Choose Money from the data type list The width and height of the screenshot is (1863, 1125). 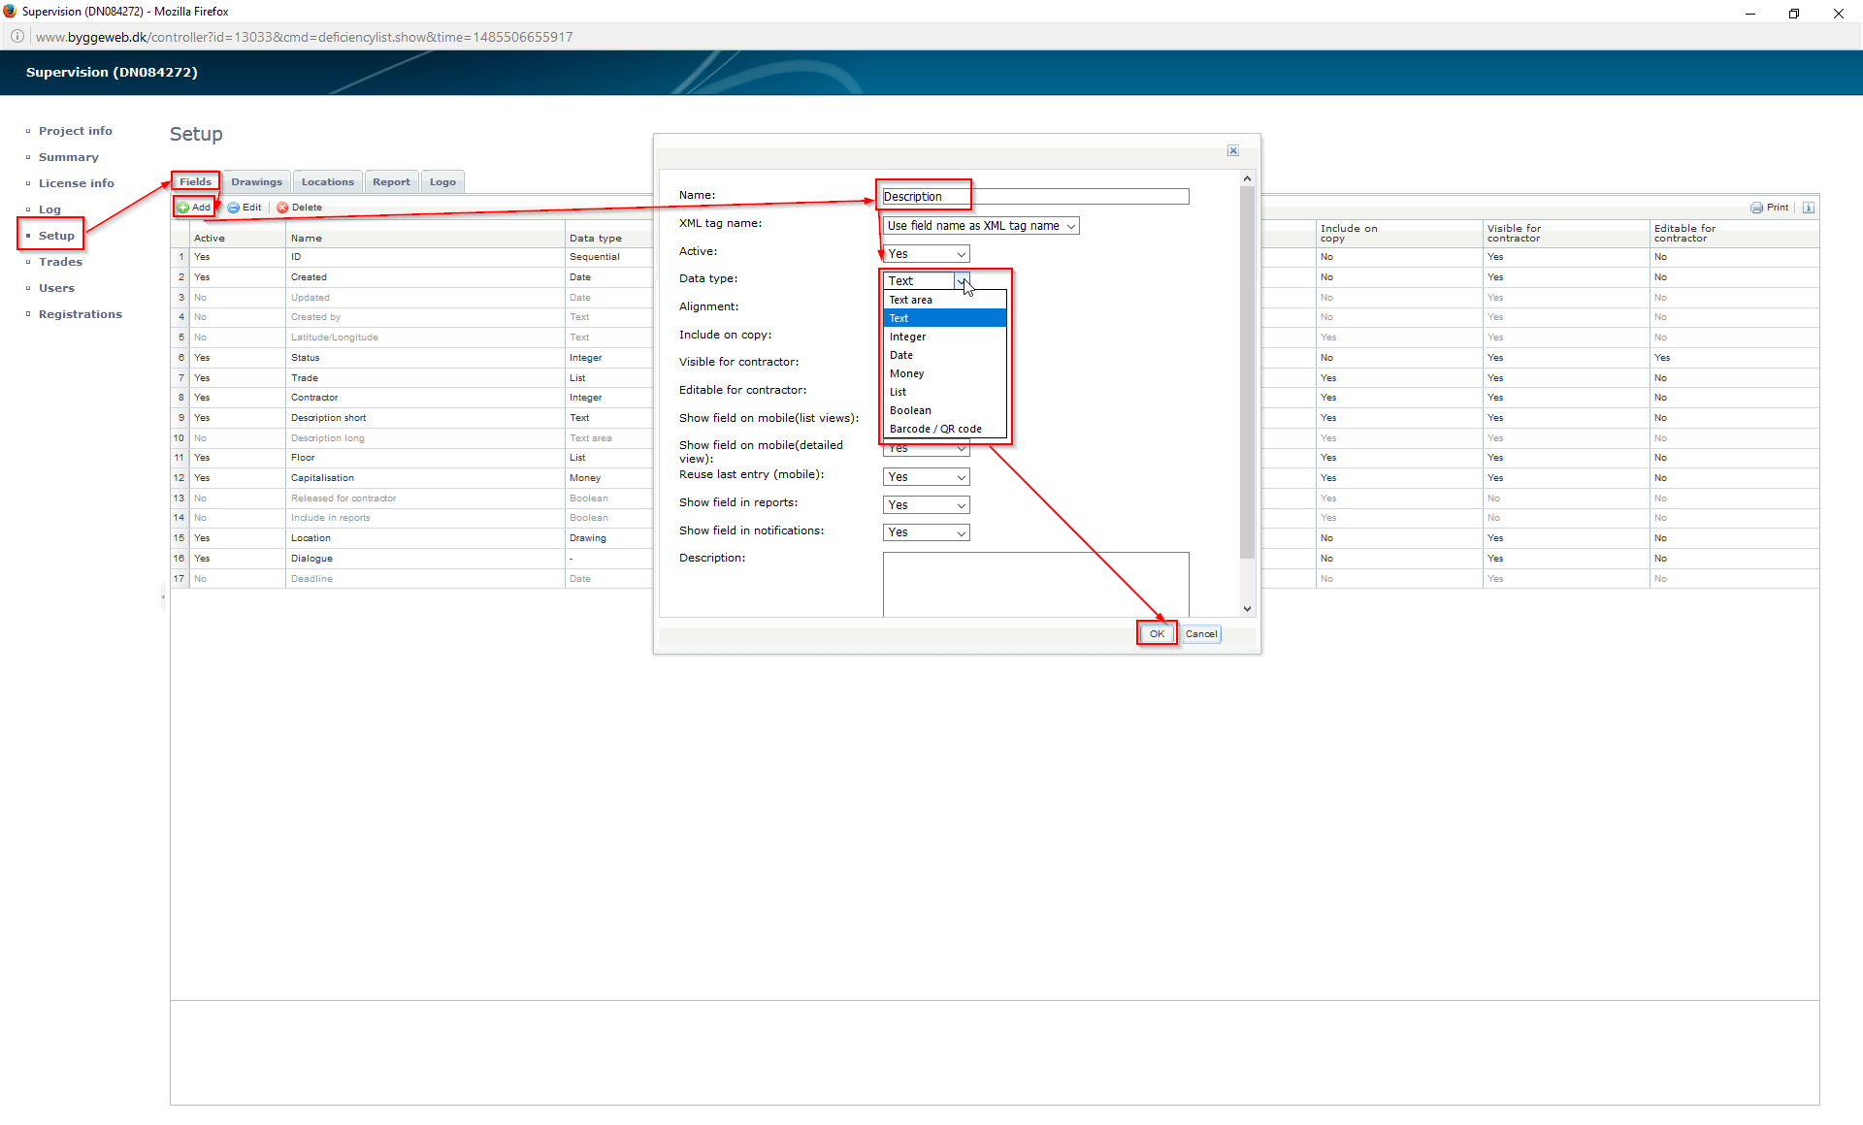pos(945,373)
